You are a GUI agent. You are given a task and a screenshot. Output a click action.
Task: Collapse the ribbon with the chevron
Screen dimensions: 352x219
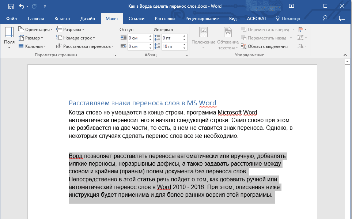345,54
